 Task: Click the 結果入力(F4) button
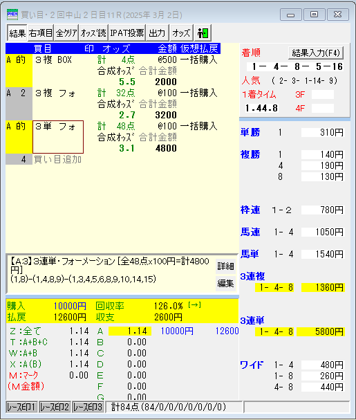(x=316, y=53)
